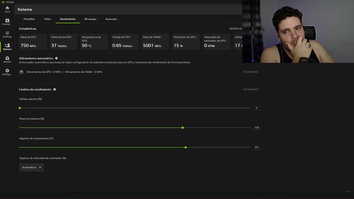Click info icon next to Límites de rendimiento

click(x=54, y=89)
